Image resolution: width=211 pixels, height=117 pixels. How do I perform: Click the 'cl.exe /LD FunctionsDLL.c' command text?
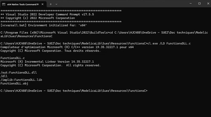(x=169, y=43)
